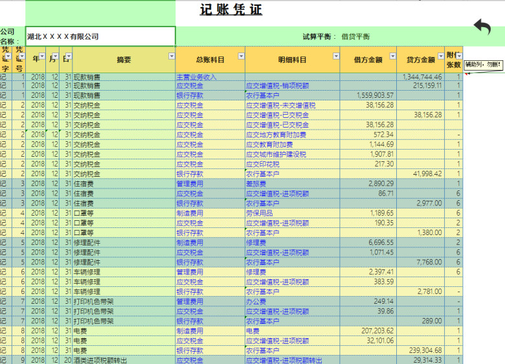Select the debit amount 217.30
Viewport: 505px width, 364px height.
[368, 165]
